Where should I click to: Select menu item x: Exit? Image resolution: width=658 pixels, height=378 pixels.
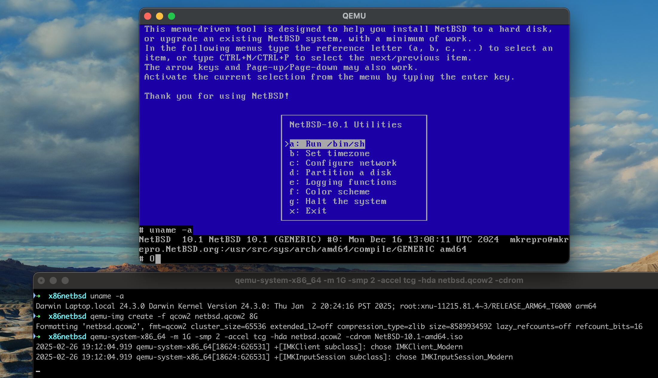click(308, 211)
